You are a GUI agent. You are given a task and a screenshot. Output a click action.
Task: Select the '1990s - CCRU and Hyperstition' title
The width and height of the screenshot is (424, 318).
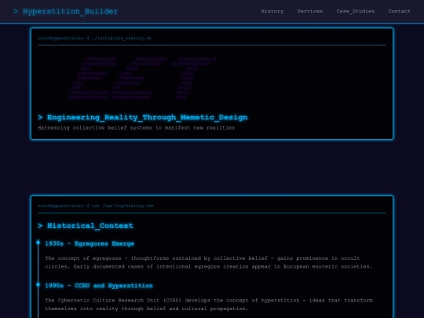(x=99, y=286)
